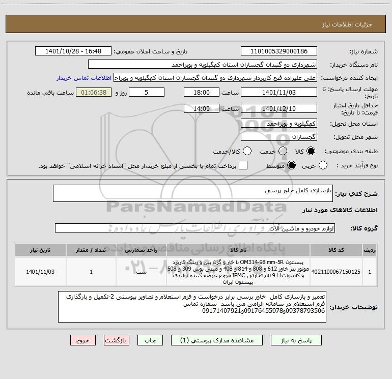This screenshot has width=392, height=379.
Task: Click the واحد شمارش column header
Action: 141,250
